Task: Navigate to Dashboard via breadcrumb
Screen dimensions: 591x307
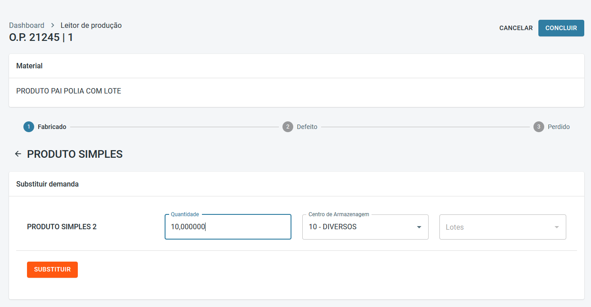Action: click(27, 26)
